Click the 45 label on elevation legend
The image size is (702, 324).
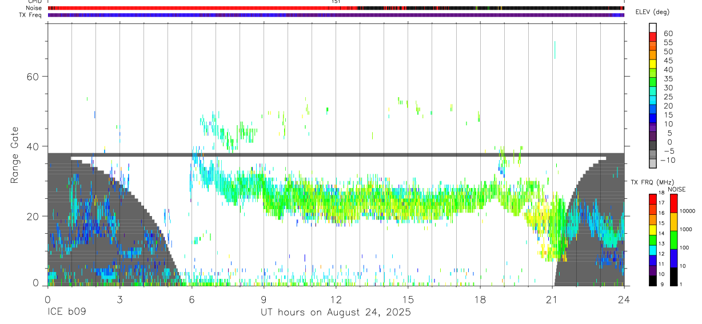[x=668, y=61]
